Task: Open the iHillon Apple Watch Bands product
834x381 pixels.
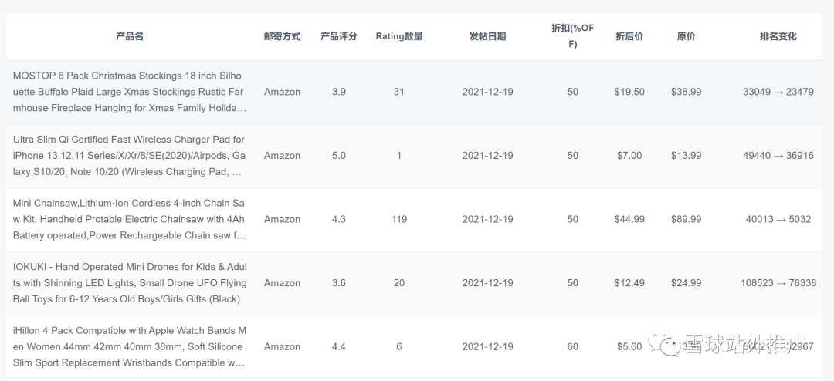Action: 130,346
